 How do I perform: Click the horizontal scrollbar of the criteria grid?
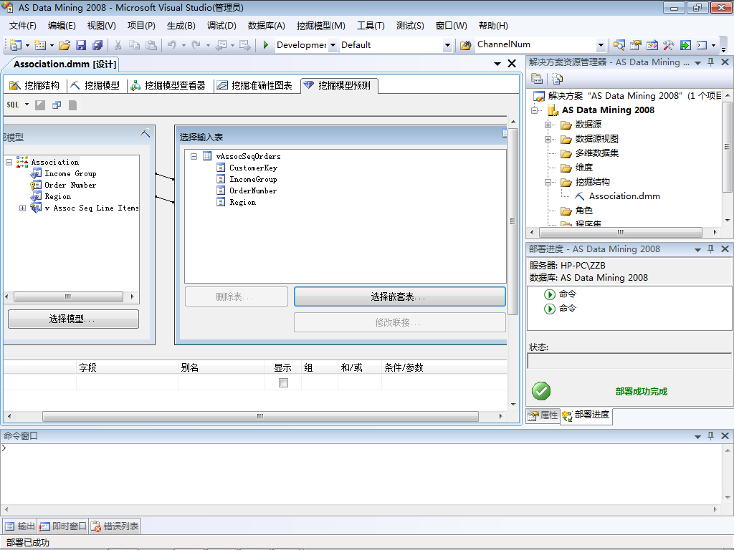pos(260,416)
